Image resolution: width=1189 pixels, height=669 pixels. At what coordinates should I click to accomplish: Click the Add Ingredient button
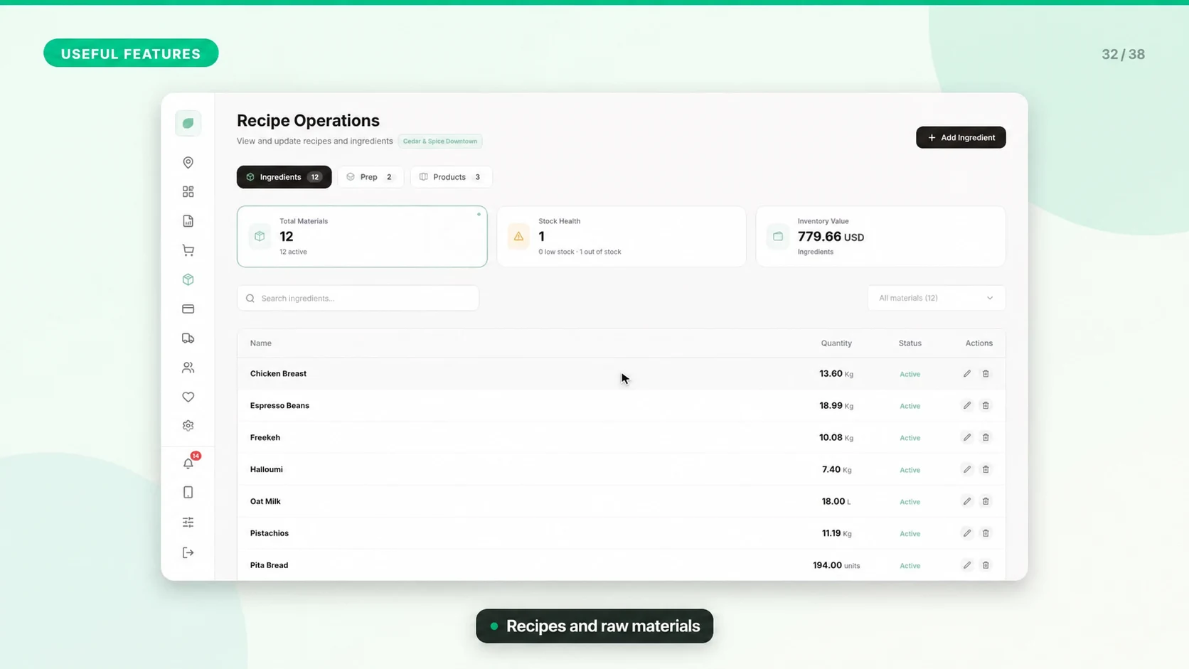961,137
